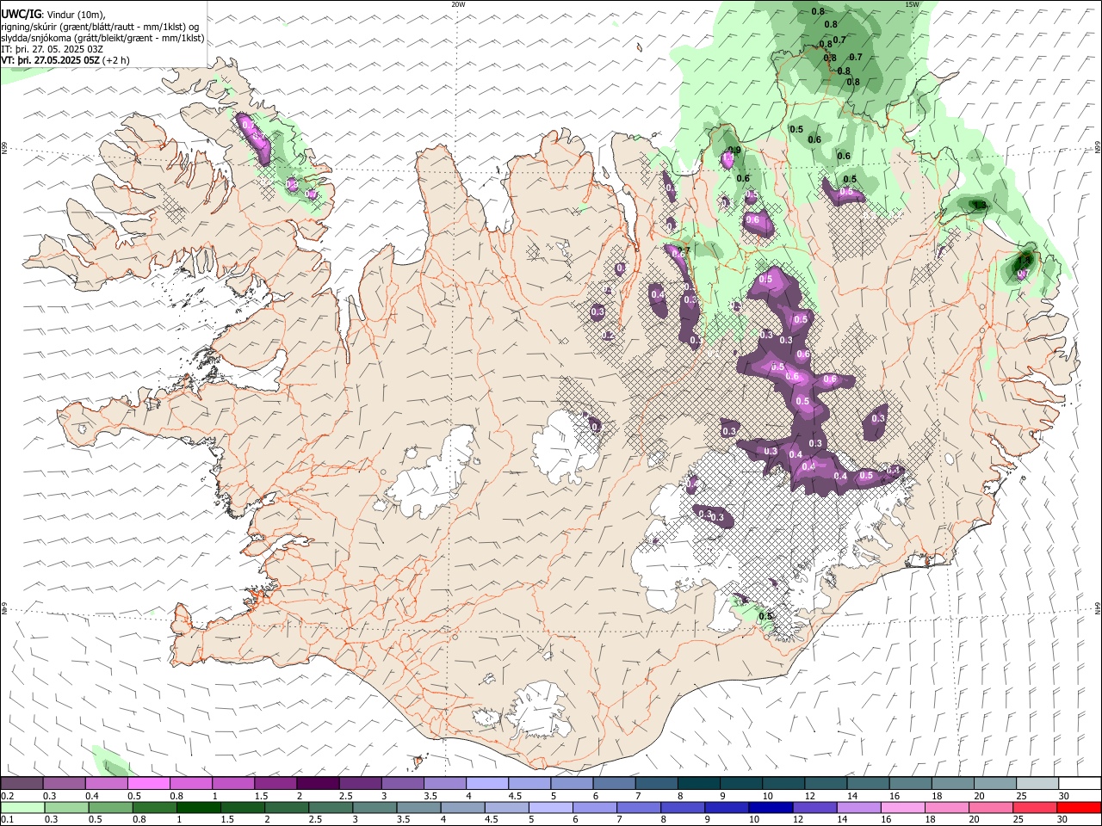Pick the lavender lower swatch between 14 and 16
This screenshot has width=1102, height=826.
point(859,808)
